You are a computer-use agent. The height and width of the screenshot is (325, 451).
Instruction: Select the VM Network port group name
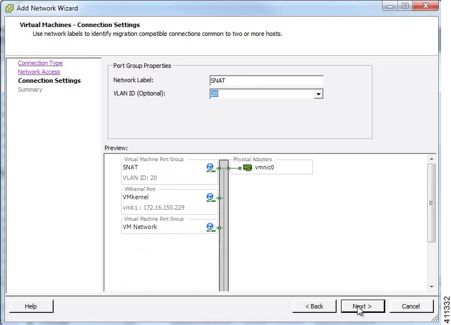[140, 227]
